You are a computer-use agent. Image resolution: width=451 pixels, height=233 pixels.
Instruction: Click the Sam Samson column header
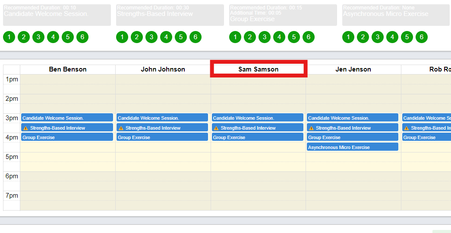coord(258,69)
